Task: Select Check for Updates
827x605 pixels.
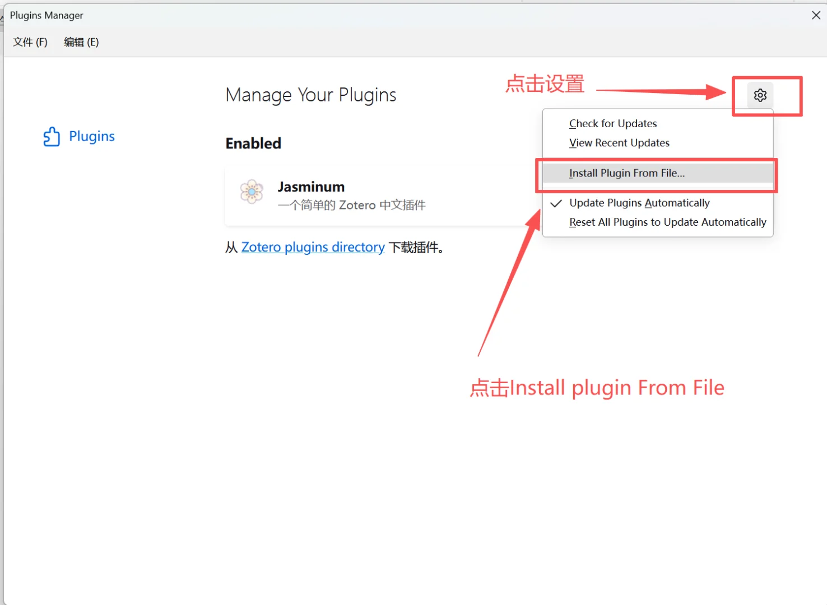Action: [x=658, y=123]
